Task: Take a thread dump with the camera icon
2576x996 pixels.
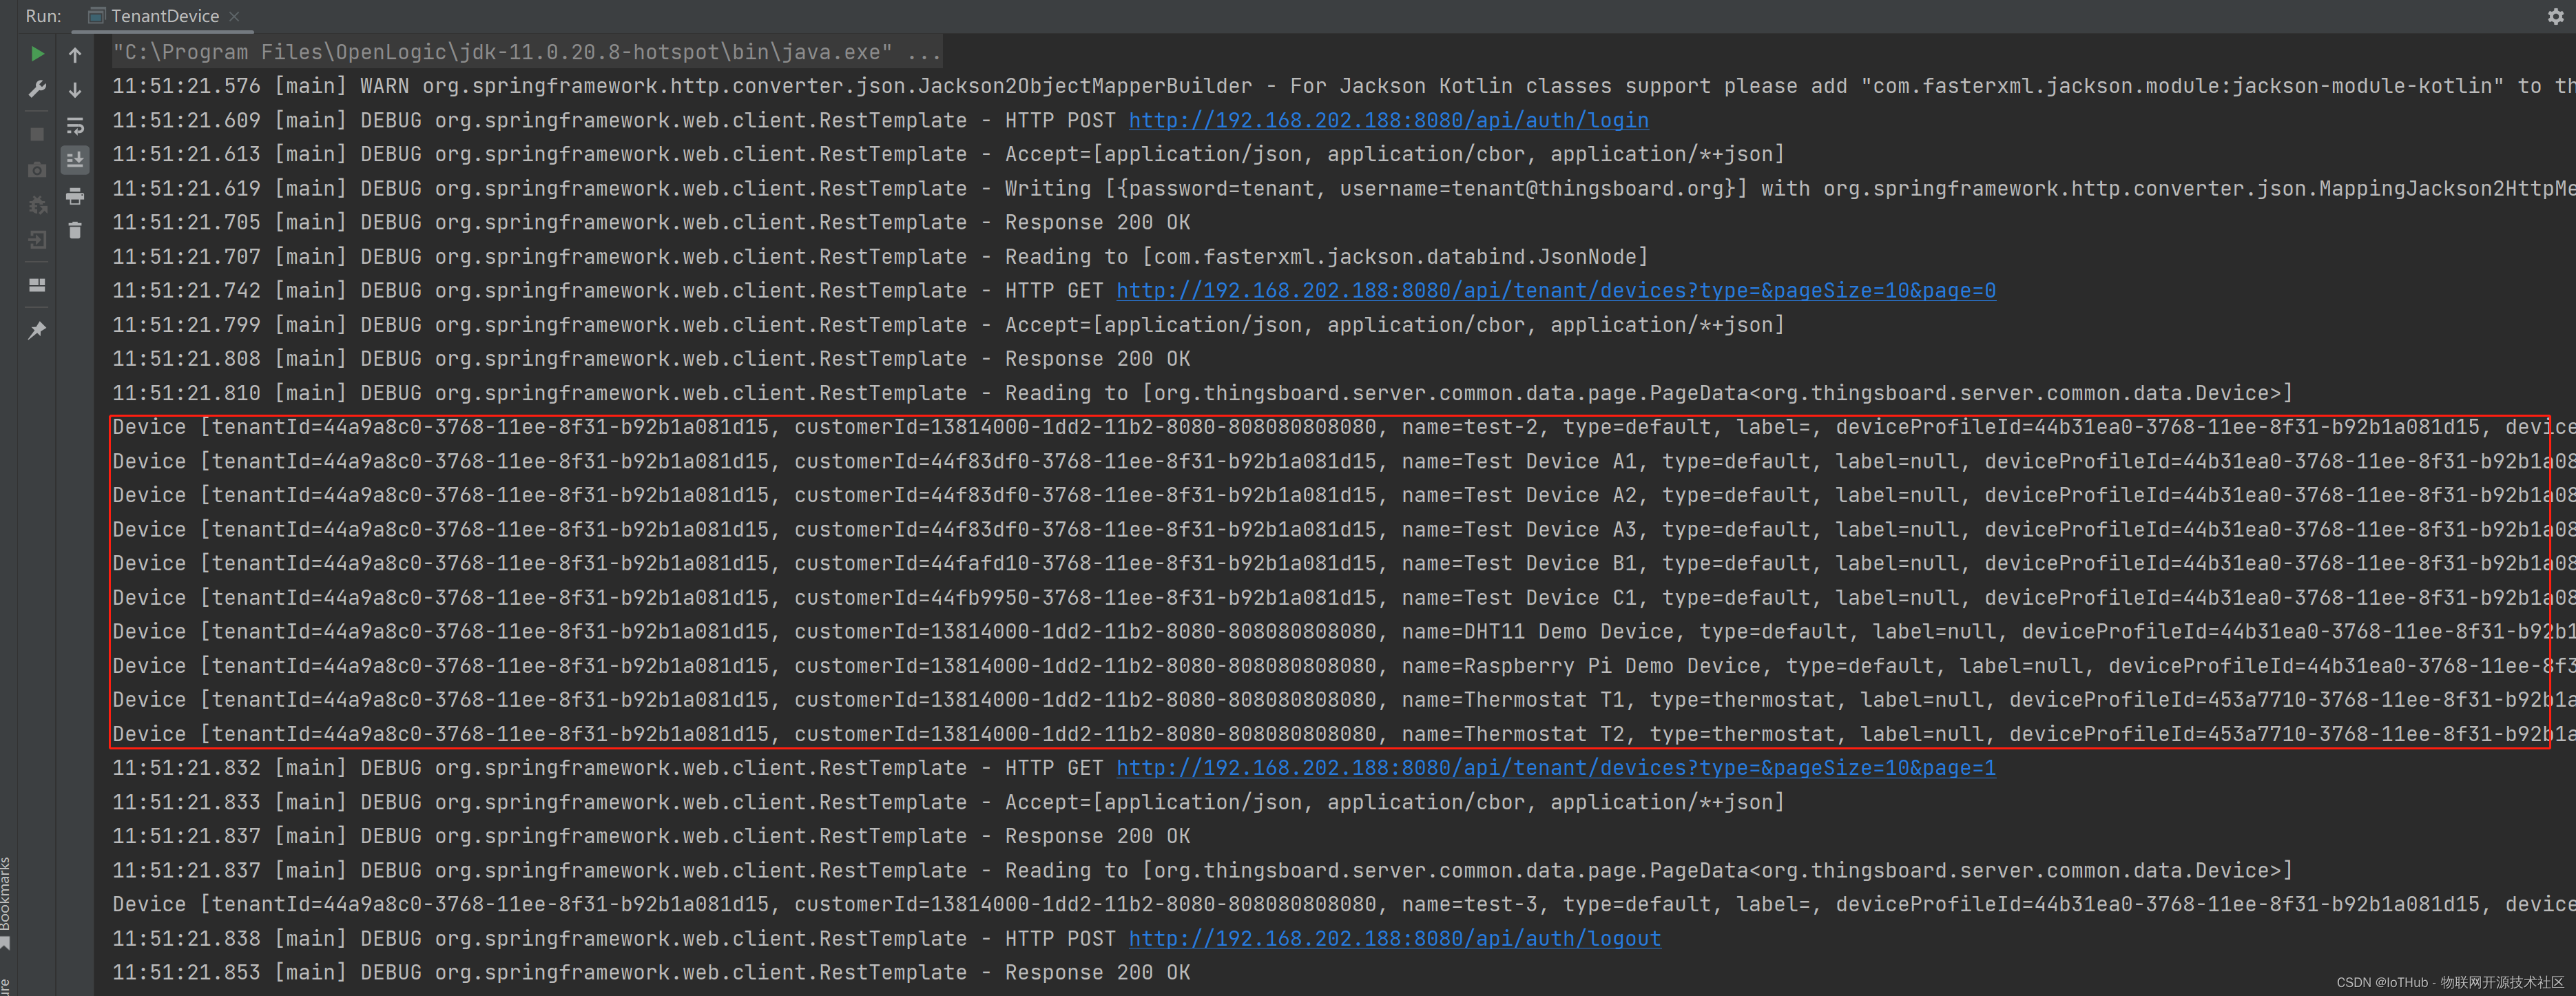Action: tap(37, 169)
